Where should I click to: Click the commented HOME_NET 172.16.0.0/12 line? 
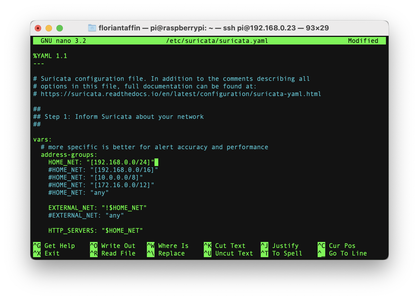pyautogui.click(x=101, y=185)
